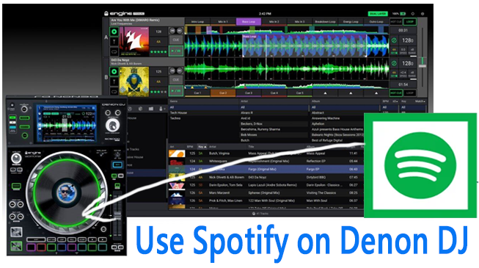Screen dimensions: 479x268
Task: Switch deck A pads to HOT CUE
Action: tap(396, 22)
